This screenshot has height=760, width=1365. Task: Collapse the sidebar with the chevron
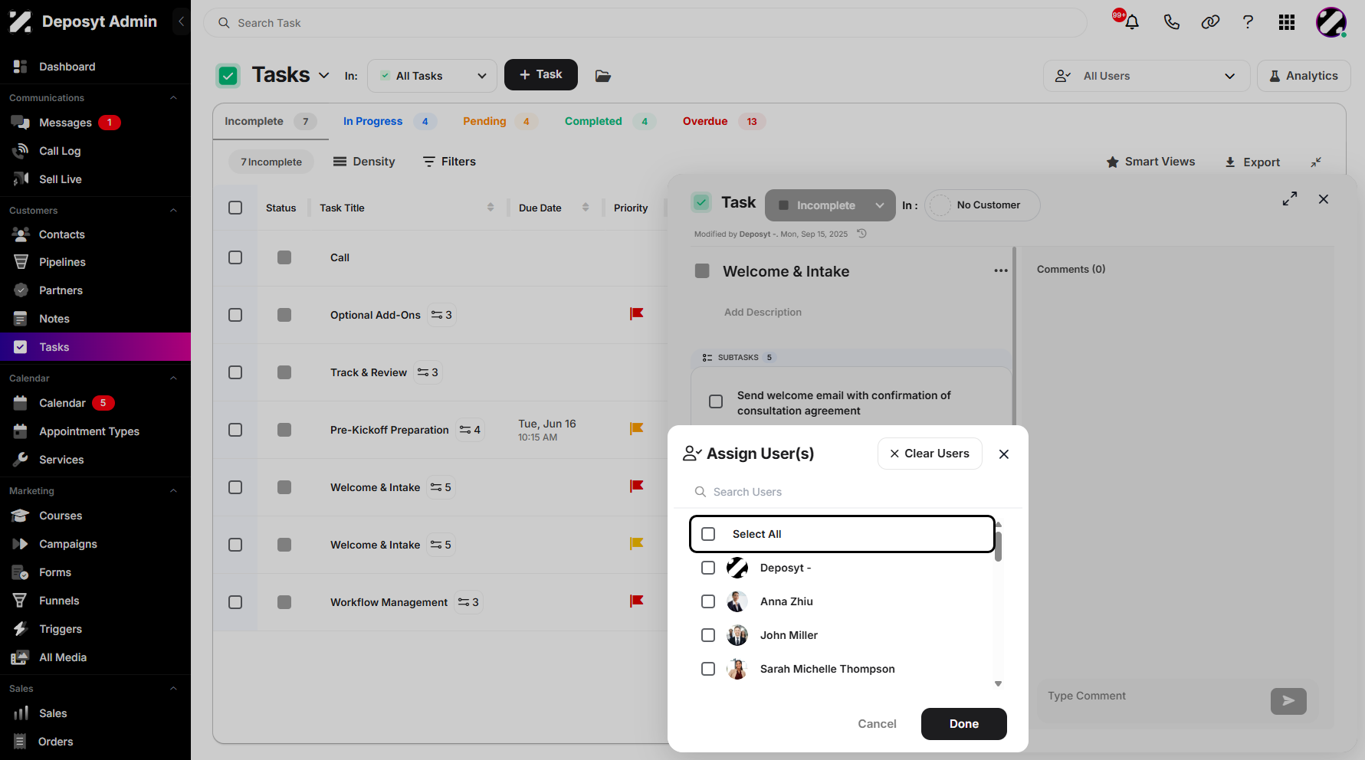coord(181,21)
